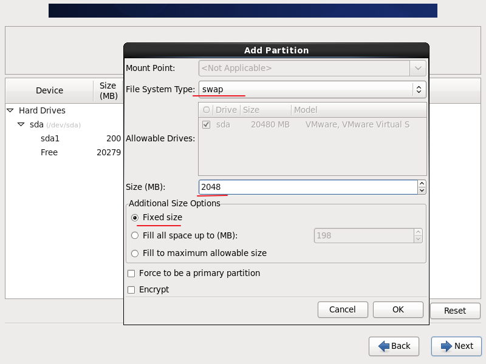Image resolution: width=486 pixels, height=364 pixels.
Task: Select the Fixed size radio option
Action: pyautogui.click(x=135, y=217)
